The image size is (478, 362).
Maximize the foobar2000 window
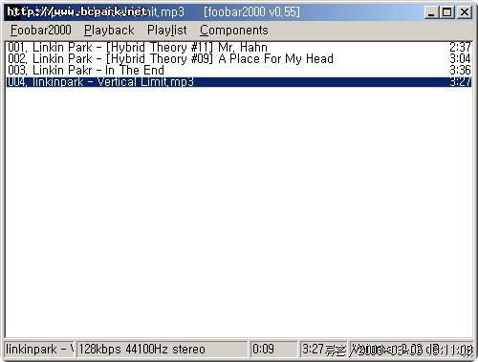(447, 12)
